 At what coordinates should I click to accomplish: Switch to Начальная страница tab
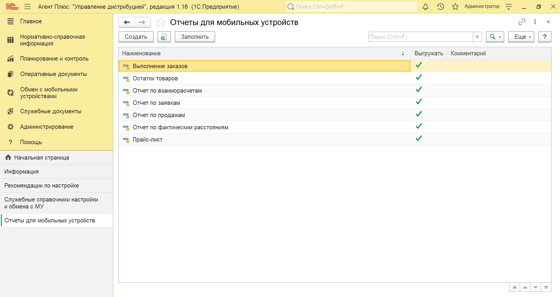point(41,158)
